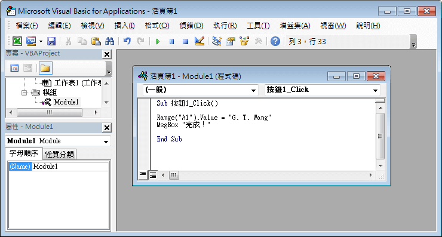Click code window vertical scrollbar thumb

(x=380, y=136)
